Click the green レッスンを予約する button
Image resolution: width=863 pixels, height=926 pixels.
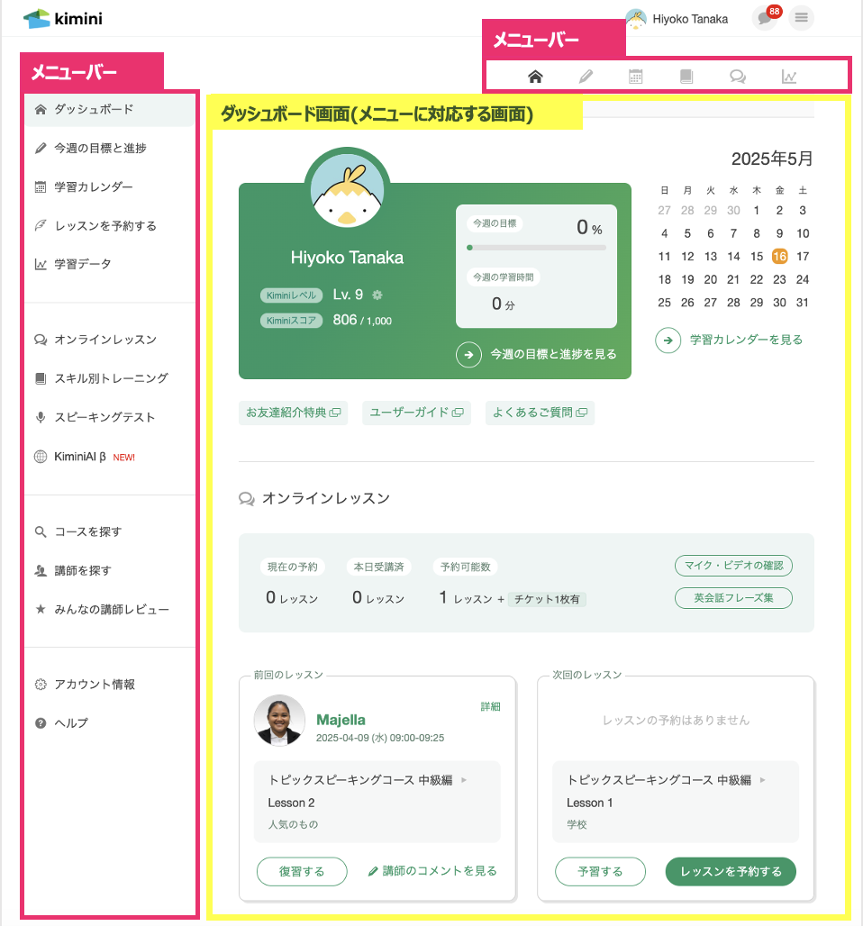[x=731, y=872]
